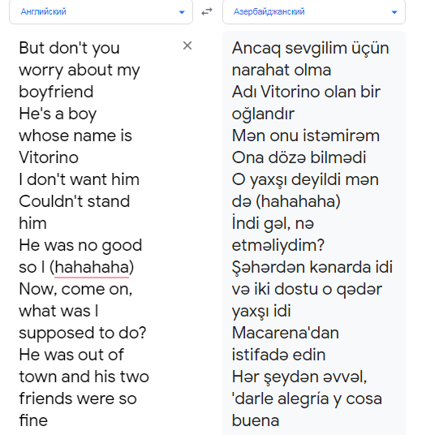Click the word 'fine' ending the source text
This screenshot has height=435, width=426.
click(33, 420)
